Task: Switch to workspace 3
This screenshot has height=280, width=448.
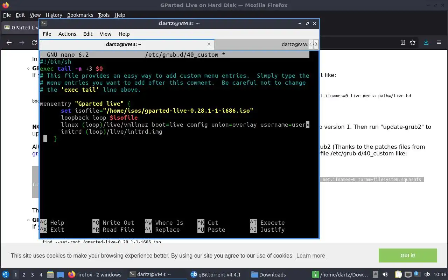Action: click(x=33, y=274)
